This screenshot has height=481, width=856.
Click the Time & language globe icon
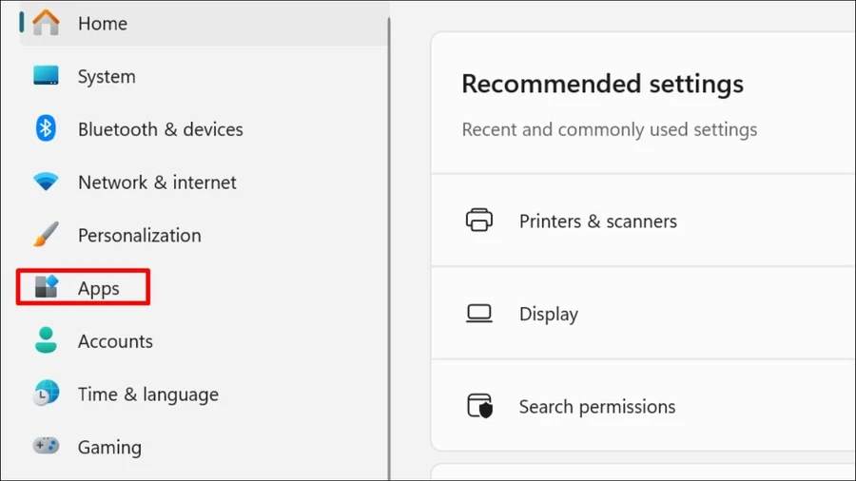46,394
